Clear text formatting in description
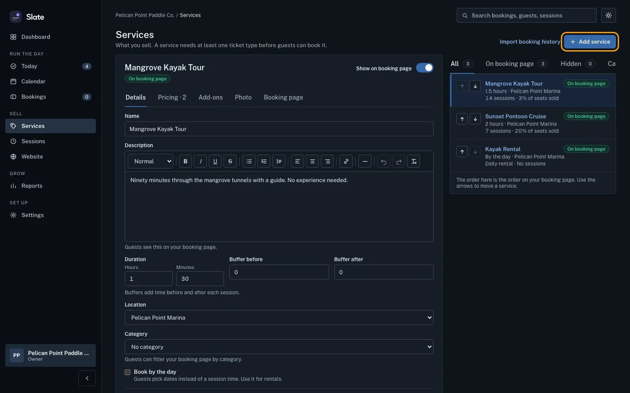630x393 pixels. (413, 161)
